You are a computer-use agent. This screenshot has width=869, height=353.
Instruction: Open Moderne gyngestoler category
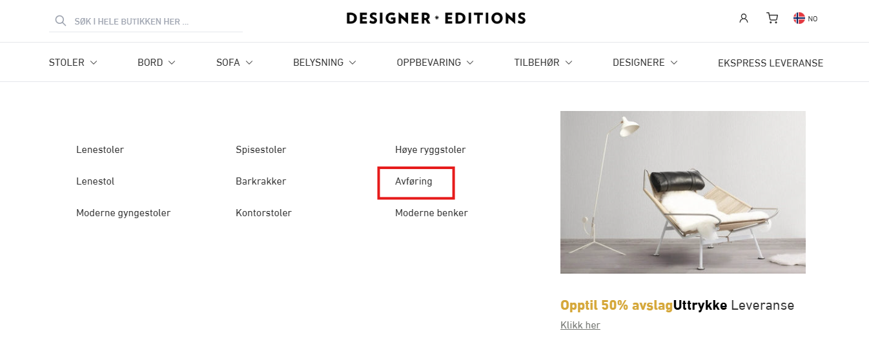(x=123, y=213)
